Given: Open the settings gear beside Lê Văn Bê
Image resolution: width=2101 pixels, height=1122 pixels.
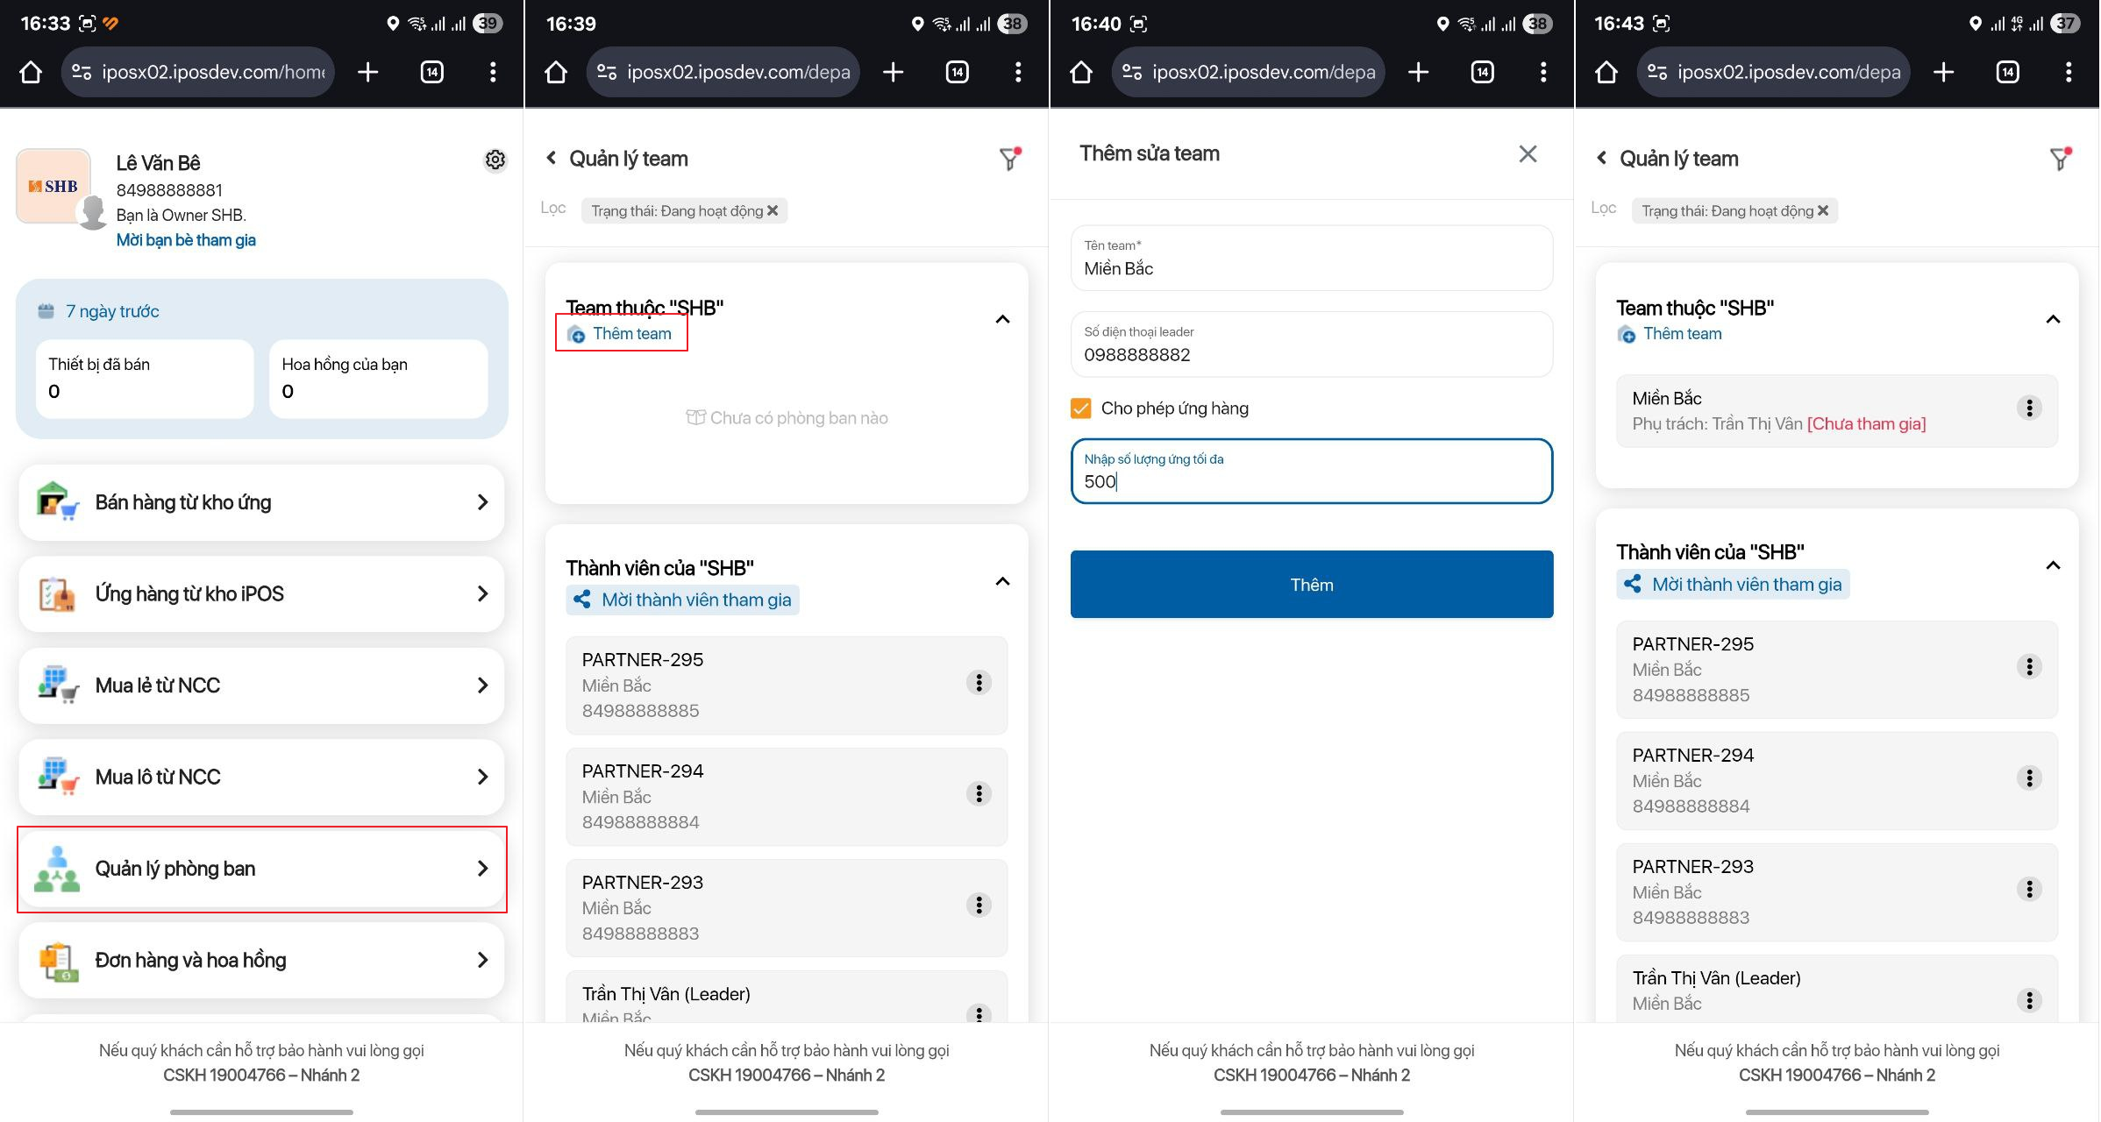Looking at the screenshot, I should pos(495,160).
